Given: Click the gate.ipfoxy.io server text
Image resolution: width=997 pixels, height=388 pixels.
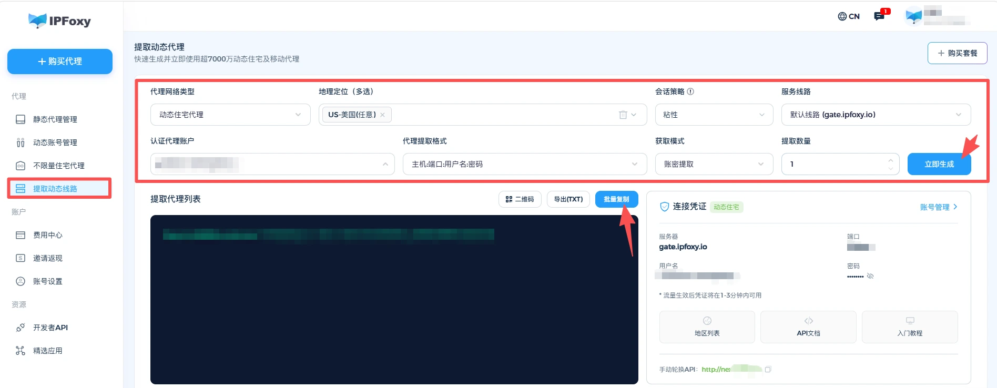Looking at the screenshot, I should coord(683,247).
